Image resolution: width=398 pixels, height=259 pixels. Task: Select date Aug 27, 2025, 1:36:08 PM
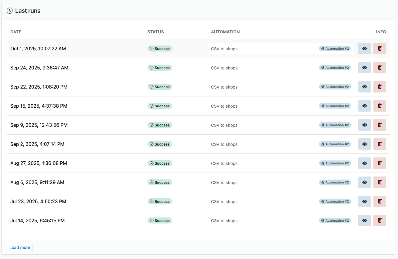[39, 163]
